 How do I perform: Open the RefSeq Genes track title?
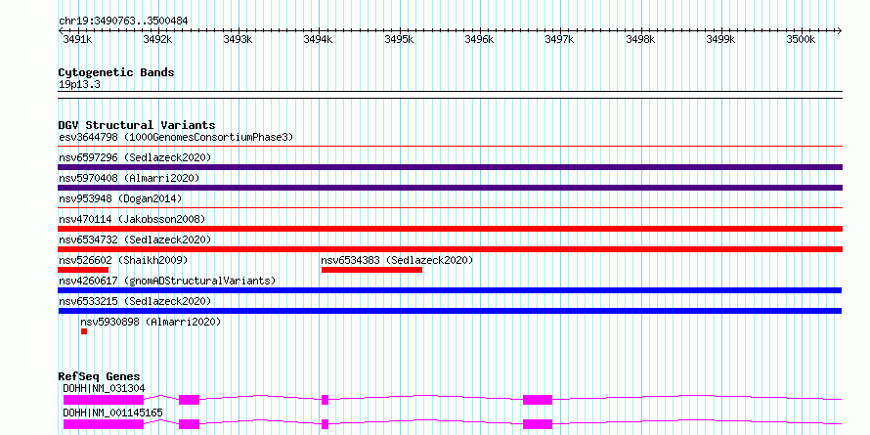coord(100,376)
